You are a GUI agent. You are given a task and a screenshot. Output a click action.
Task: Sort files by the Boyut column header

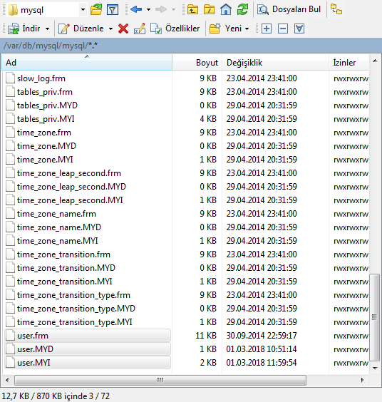[197, 63]
